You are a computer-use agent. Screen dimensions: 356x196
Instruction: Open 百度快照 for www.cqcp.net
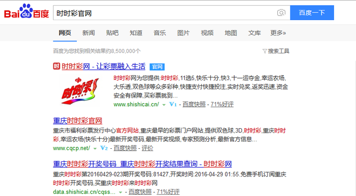coord(125,148)
